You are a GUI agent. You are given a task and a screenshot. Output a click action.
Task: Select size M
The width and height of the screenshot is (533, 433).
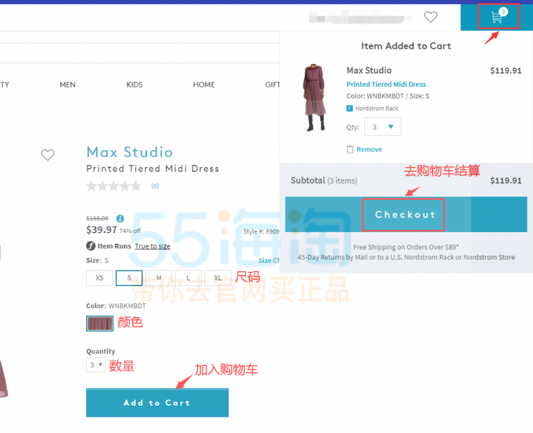(159, 278)
